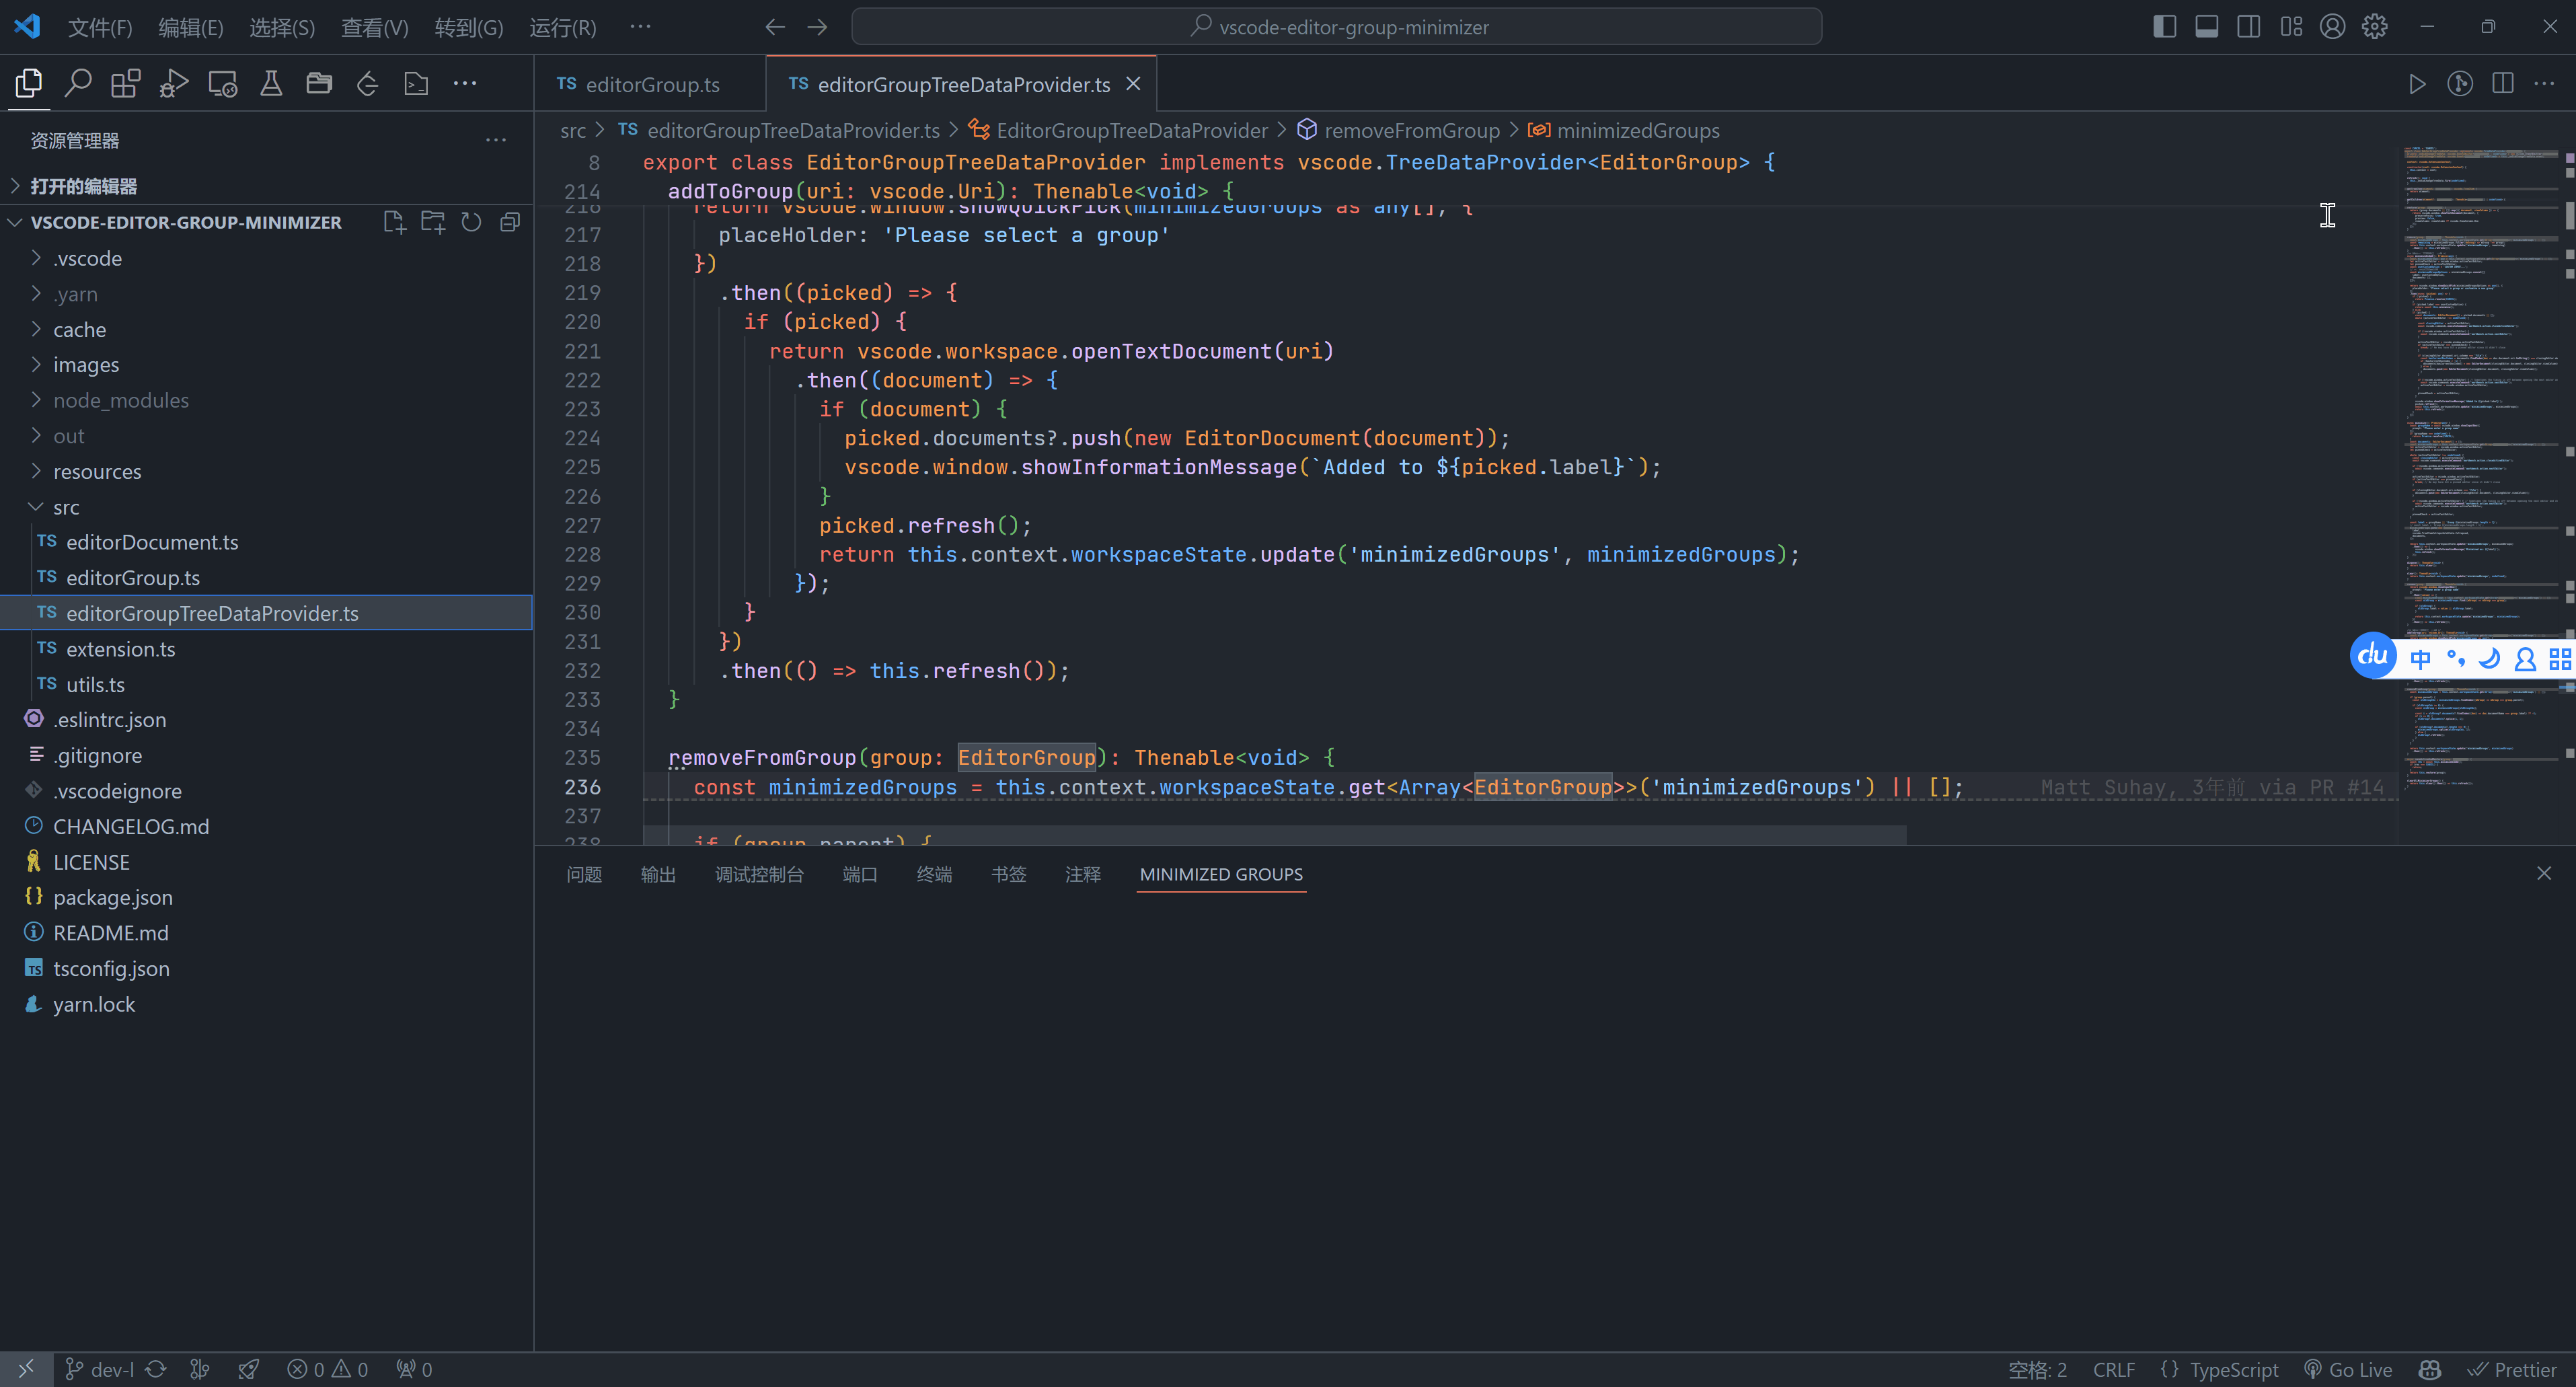
Task: Open remote window status bar icon
Action: 26,1369
